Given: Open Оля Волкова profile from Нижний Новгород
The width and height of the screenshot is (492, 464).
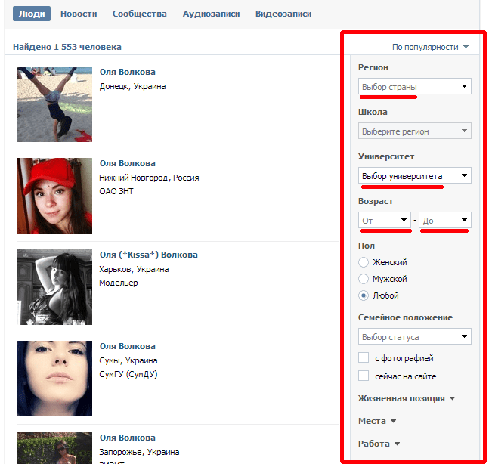Looking at the screenshot, I should [x=128, y=163].
